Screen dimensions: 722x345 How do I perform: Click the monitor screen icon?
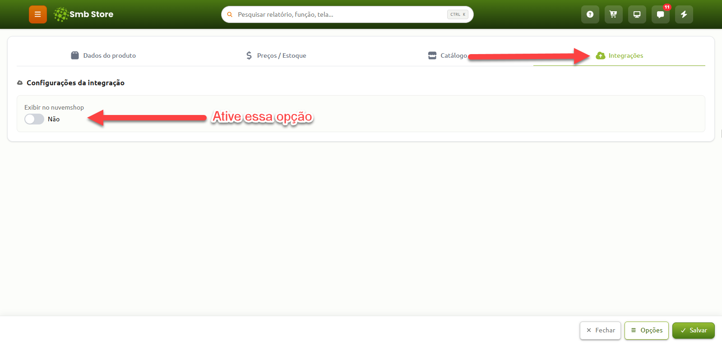[x=637, y=14]
